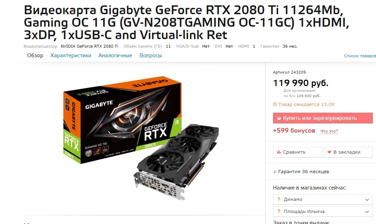Add product to comparison via Сравнить
Image resolution: width=376 pixels, height=224 pixels.
[x=298, y=152]
